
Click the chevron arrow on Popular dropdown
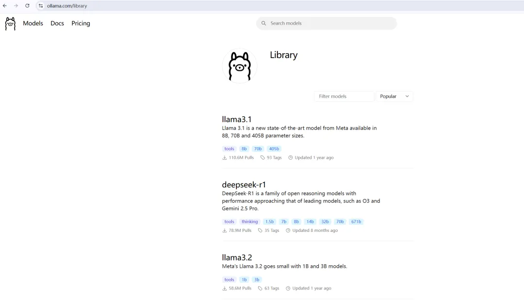407,96
